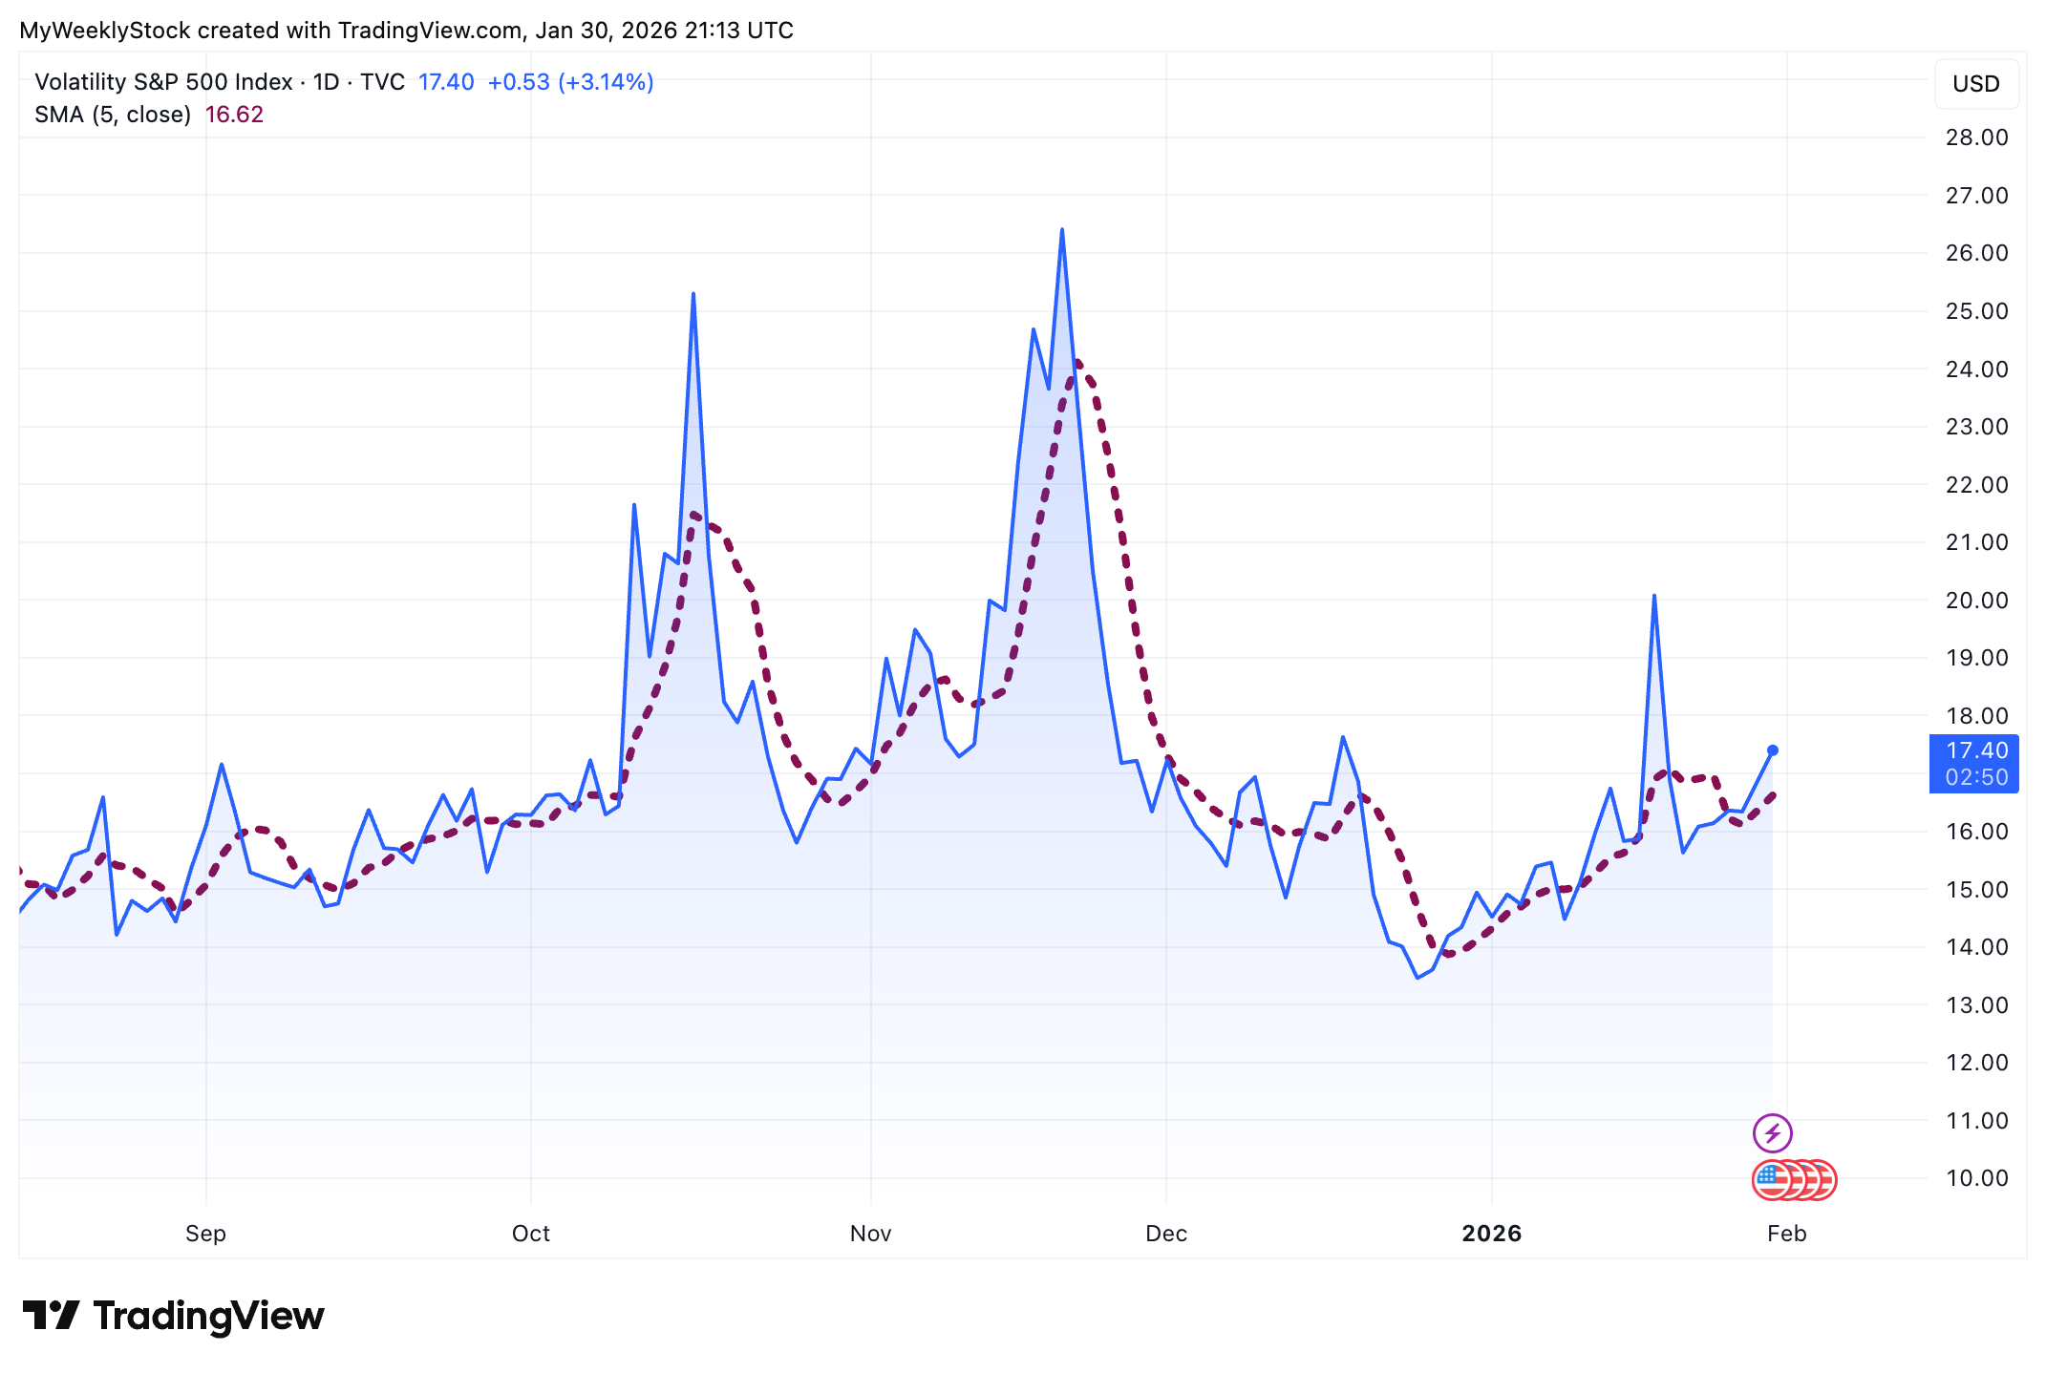This screenshot has width=2046, height=1373.
Task: Click the Sep label on time axis
Action: click(x=205, y=1234)
